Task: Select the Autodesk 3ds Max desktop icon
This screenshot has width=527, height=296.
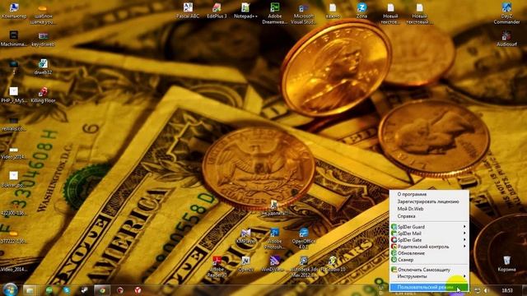Action: [x=304, y=266]
